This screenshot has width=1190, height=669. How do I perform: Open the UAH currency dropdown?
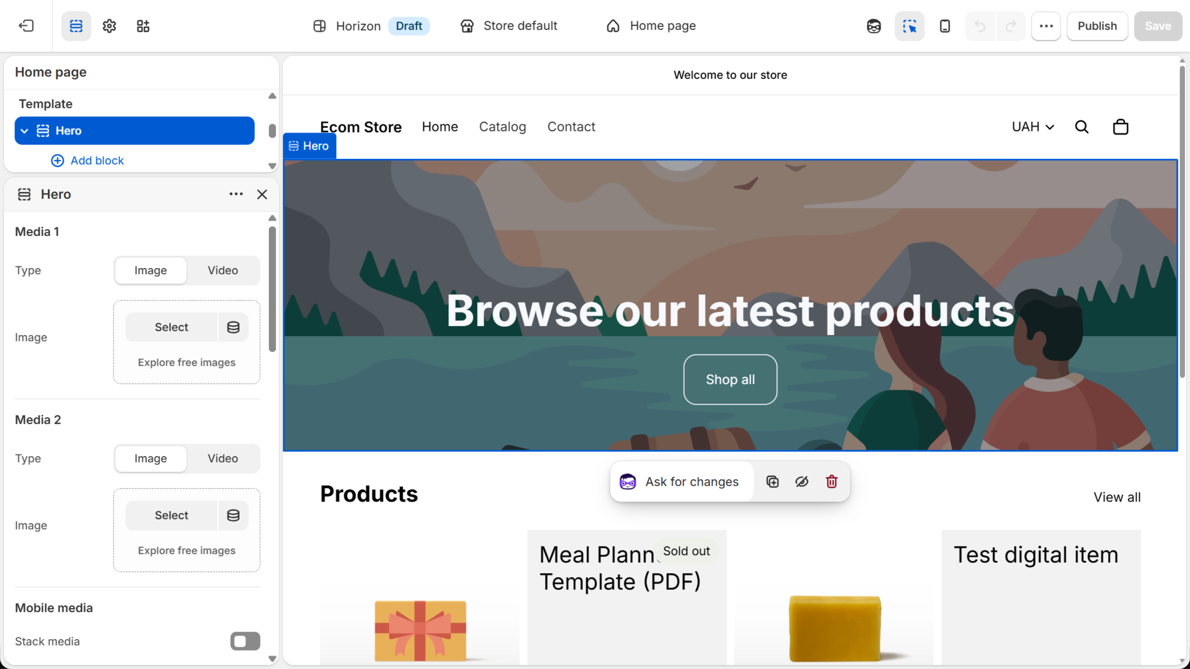[x=1033, y=126]
